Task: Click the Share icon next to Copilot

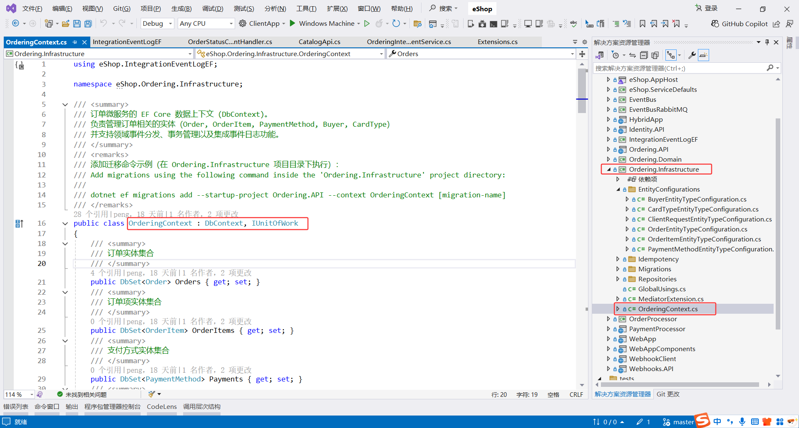Action: 777,24
